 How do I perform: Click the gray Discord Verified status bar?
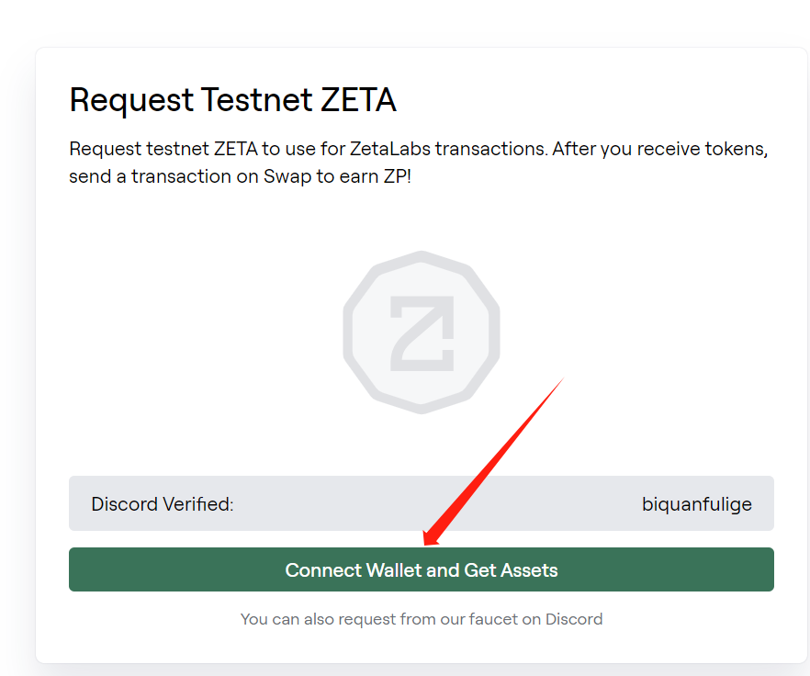coord(422,503)
